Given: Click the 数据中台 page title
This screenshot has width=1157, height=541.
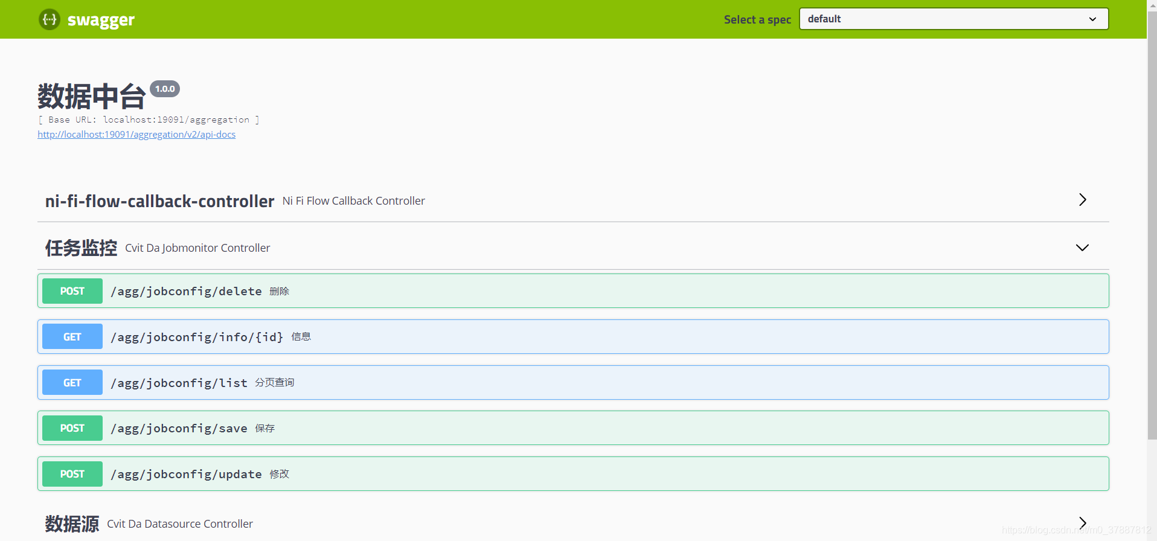Looking at the screenshot, I should pos(92,96).
